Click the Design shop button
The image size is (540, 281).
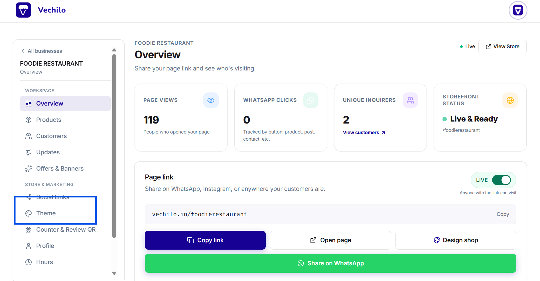point(456,240)
